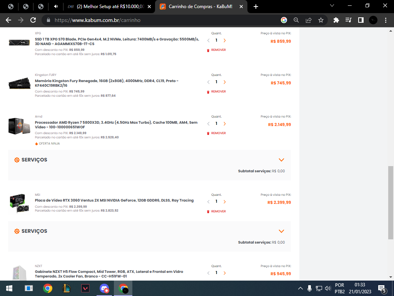Click the NZXT white case thumbnail

19,273
